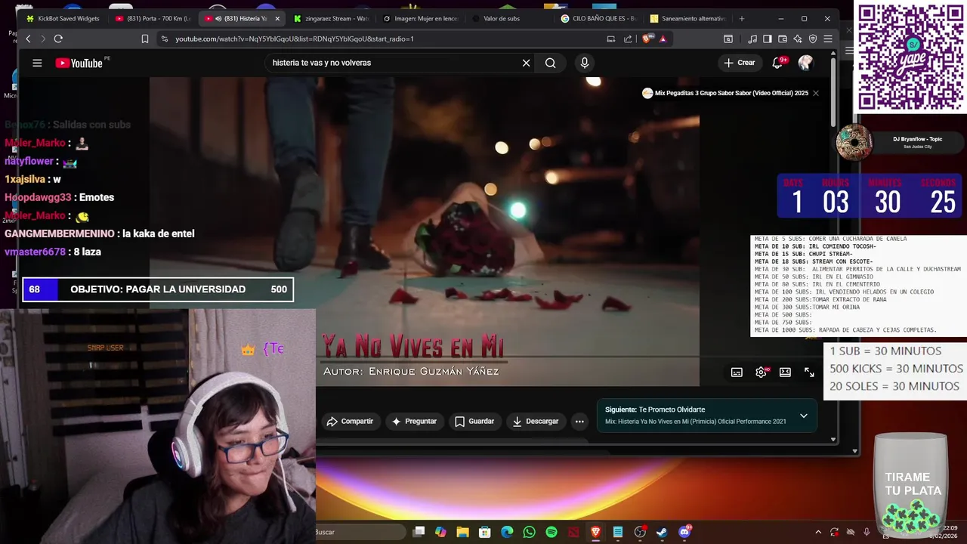
Task: Run the YouTube search with magnifier button
Action: 550,63
